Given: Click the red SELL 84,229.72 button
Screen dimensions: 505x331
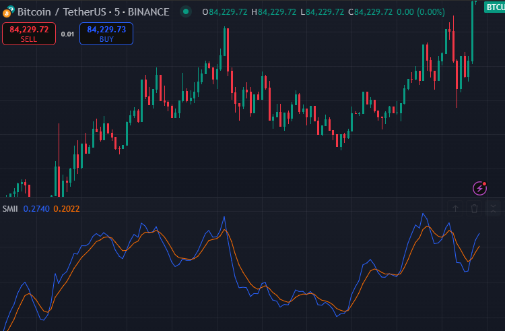Looking at the screenshot, I should [x=29, y=34].
